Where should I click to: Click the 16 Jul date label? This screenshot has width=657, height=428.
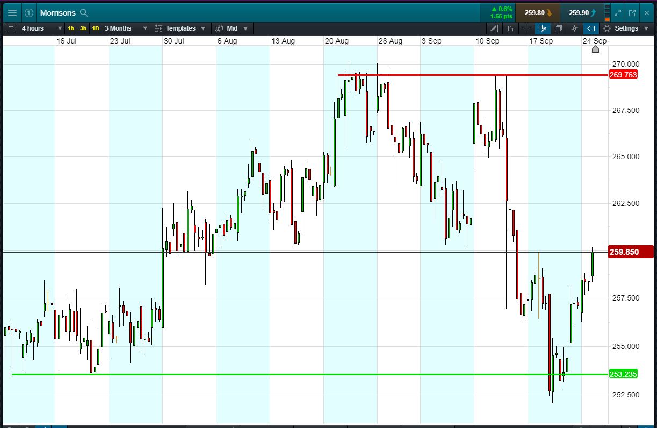[x=67, y=41]
